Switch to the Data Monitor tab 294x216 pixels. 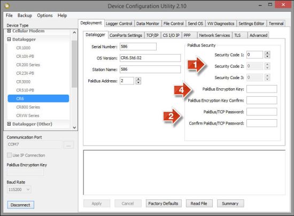(148, 24)
